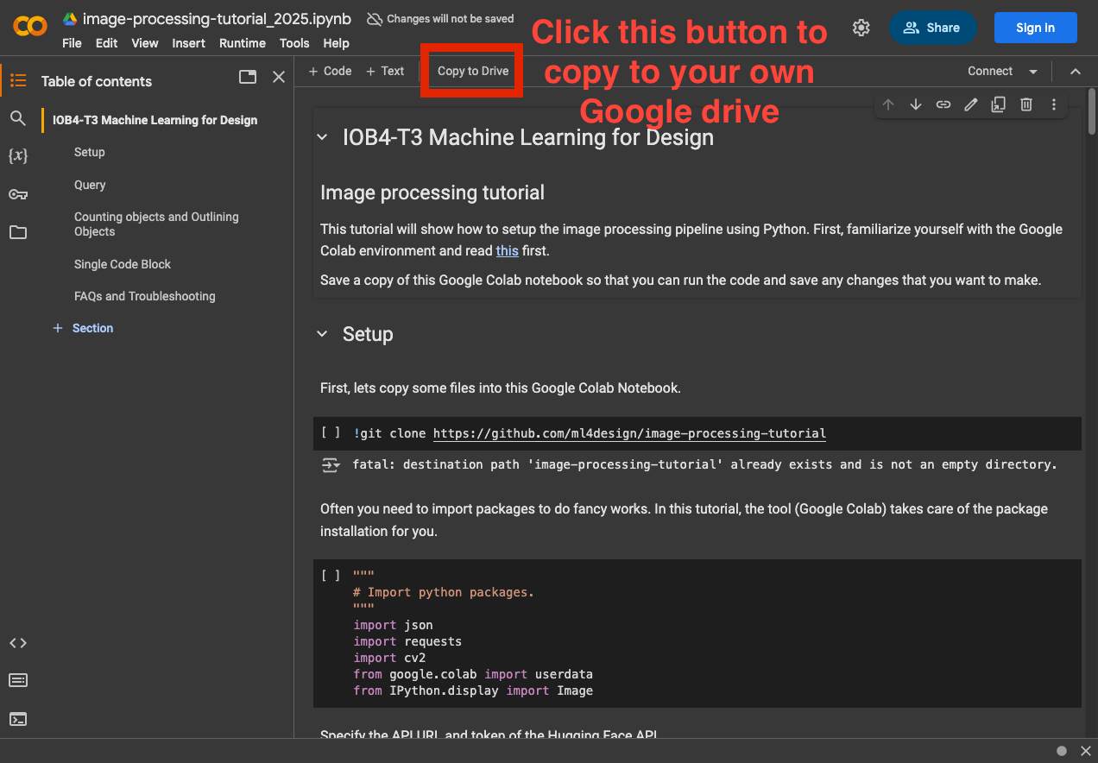Open the Secrets key panel

(x=18, y=194)
